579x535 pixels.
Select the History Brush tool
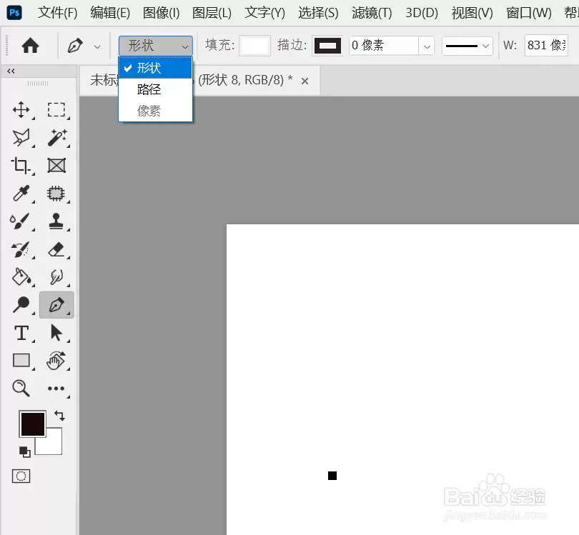20,249
